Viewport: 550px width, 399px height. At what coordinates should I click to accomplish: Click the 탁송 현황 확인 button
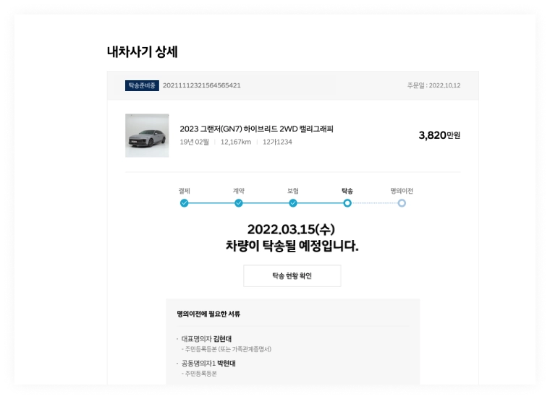[x=292, y=275]
